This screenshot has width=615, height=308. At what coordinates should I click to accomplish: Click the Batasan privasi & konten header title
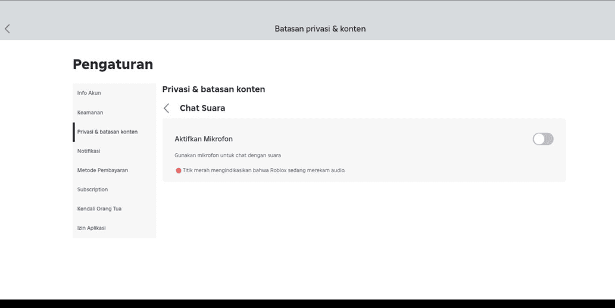tap(320, 29)
